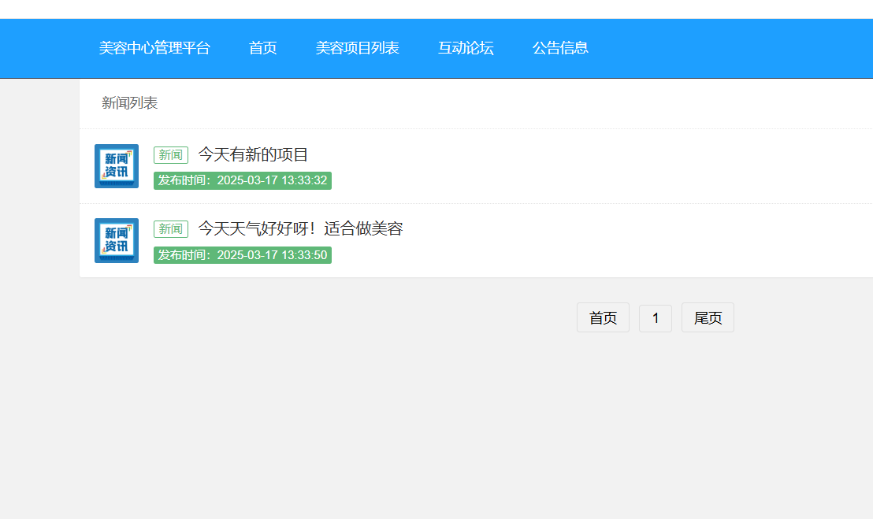
Task: Go to 首页 in the top navigation
Action: 263,48
